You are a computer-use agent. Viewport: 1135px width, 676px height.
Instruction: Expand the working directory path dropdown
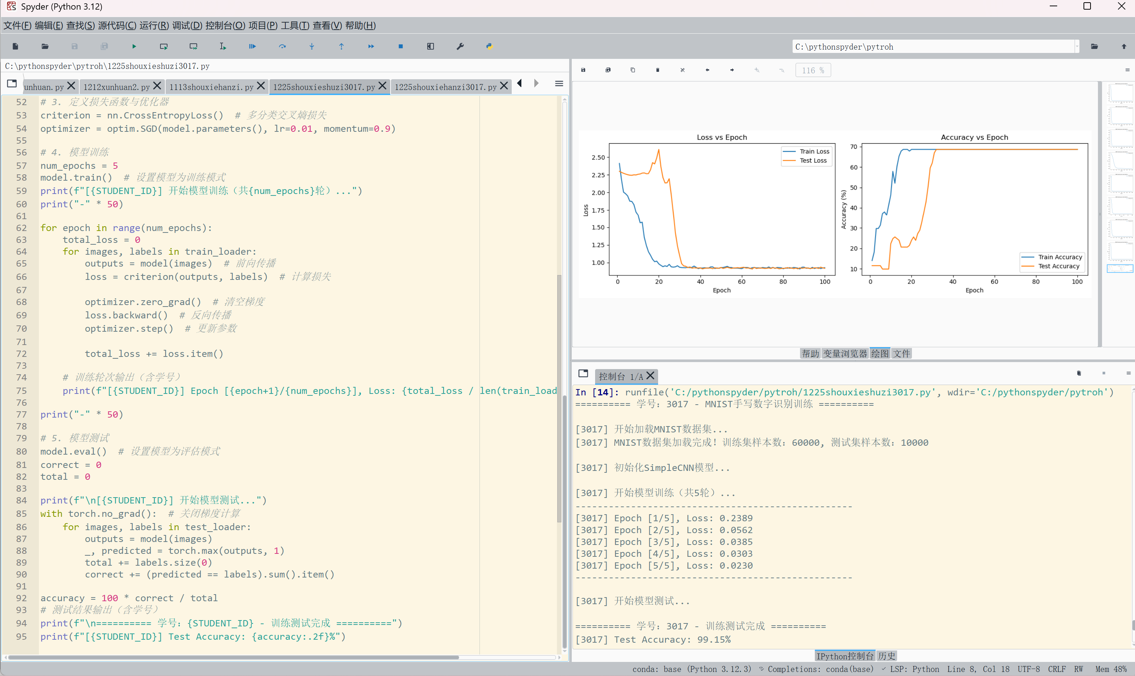coord(1077,47)
